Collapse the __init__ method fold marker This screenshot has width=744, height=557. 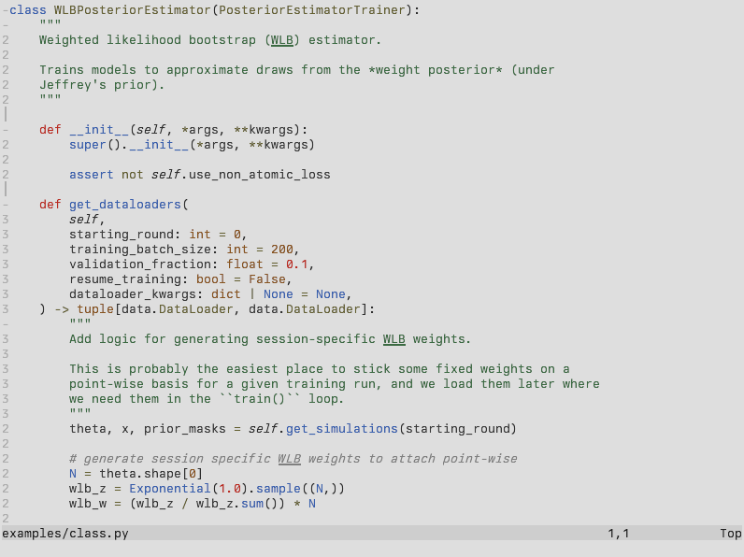point(5,130)
